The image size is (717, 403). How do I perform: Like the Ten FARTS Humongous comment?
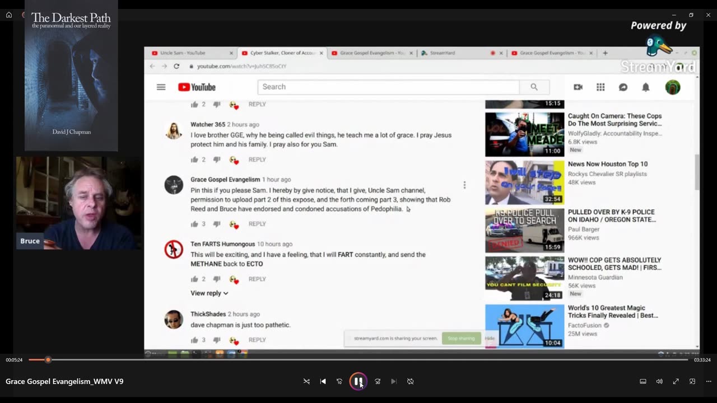click(x=194, y=279)
